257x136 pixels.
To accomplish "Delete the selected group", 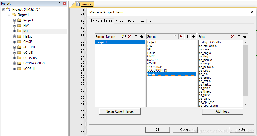I will pyautogui.click(x=181, y=36).
